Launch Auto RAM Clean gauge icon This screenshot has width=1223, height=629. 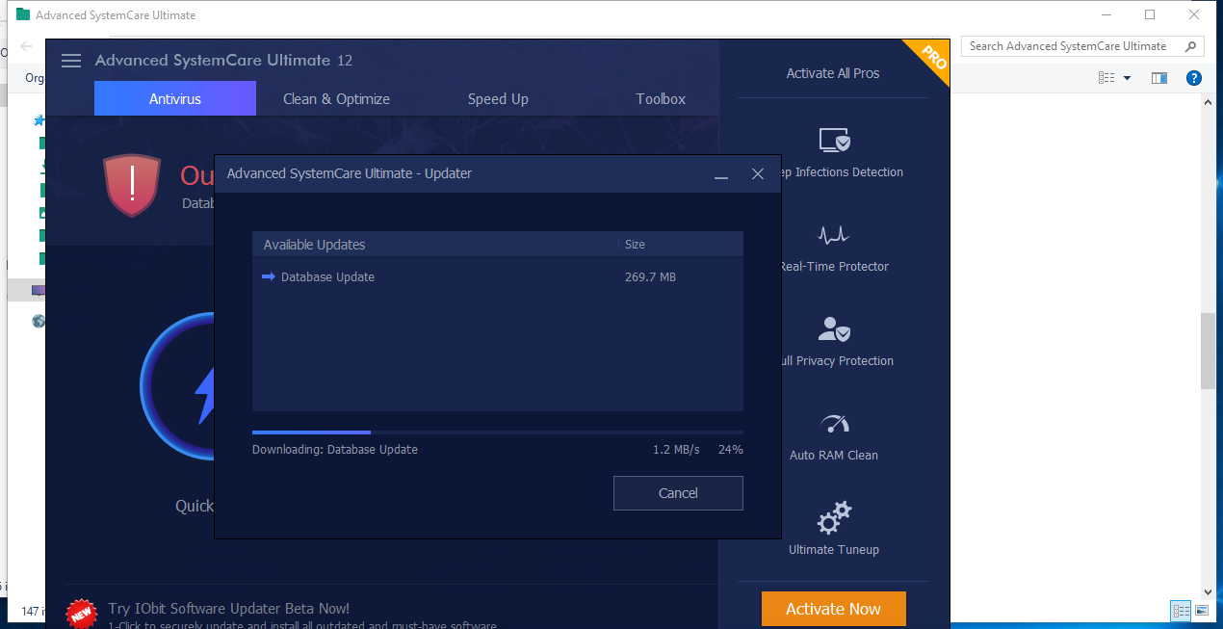coord(834,424)
